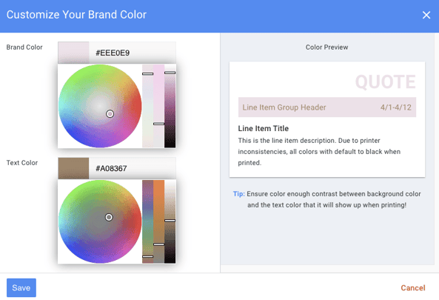Click the Line Item Title text
Image resolution: width=439 pixels, height=300 pixels.
click(x=263, y=129)
